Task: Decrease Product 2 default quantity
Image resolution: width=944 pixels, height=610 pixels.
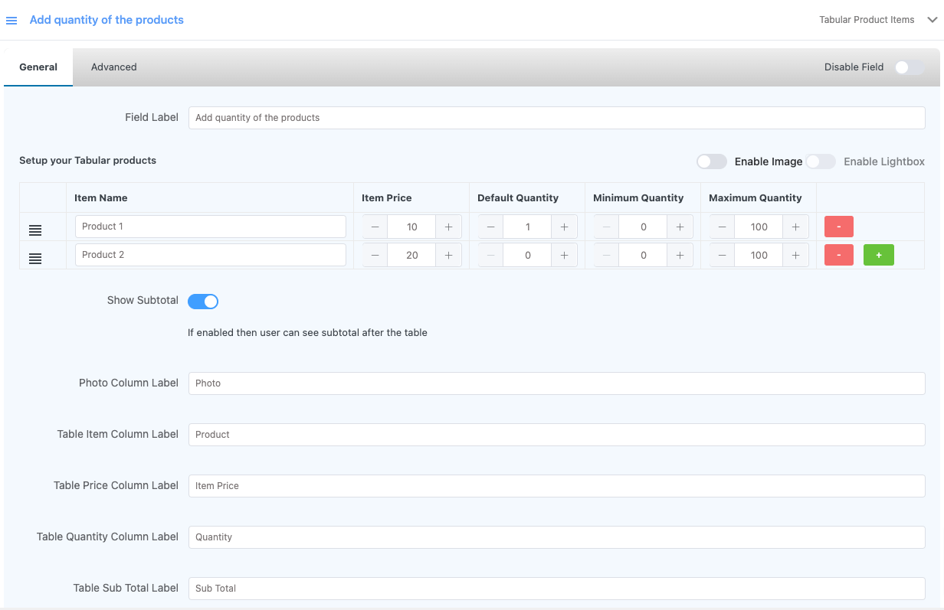Action: click(x=490, y=255)
